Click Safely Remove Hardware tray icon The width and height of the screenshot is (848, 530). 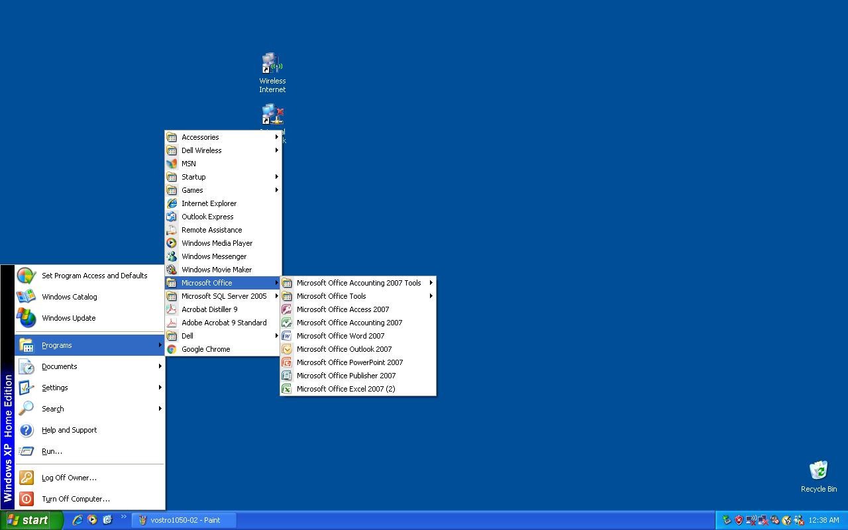tap(726, 520)
